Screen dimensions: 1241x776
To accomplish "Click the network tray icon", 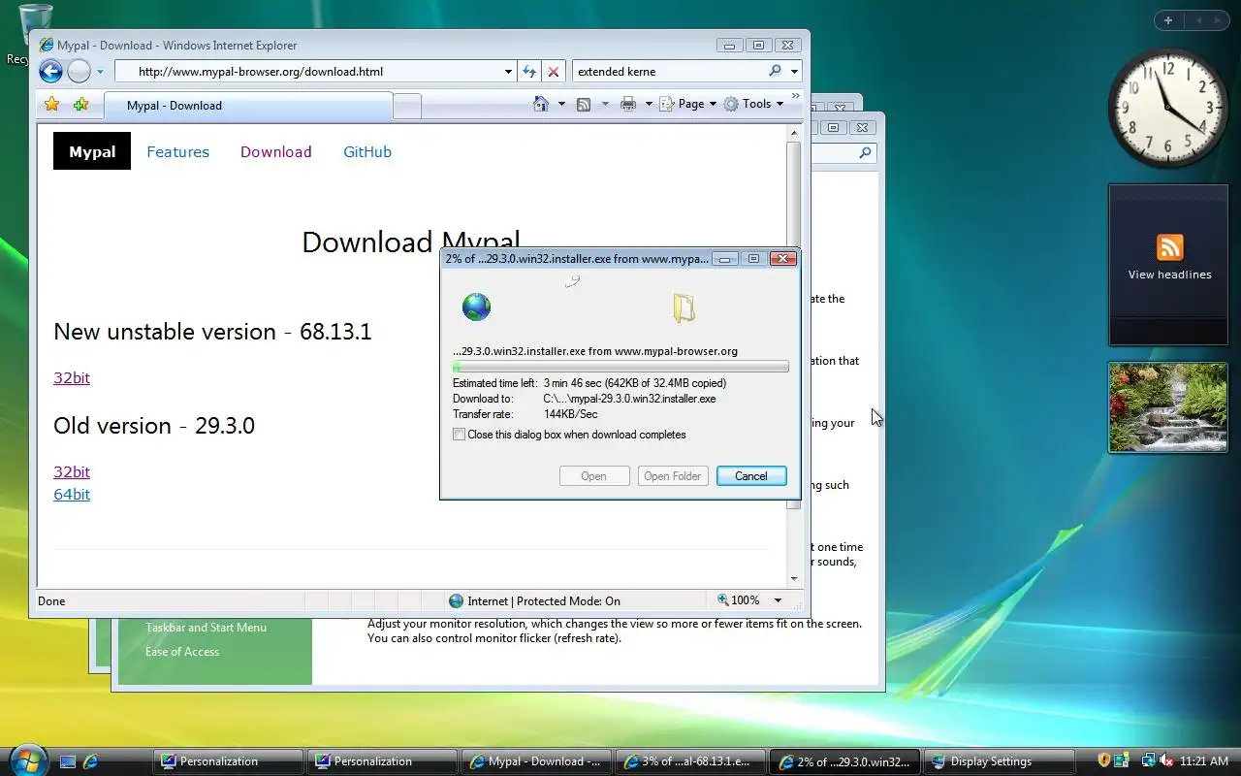I will point(1149,760).
